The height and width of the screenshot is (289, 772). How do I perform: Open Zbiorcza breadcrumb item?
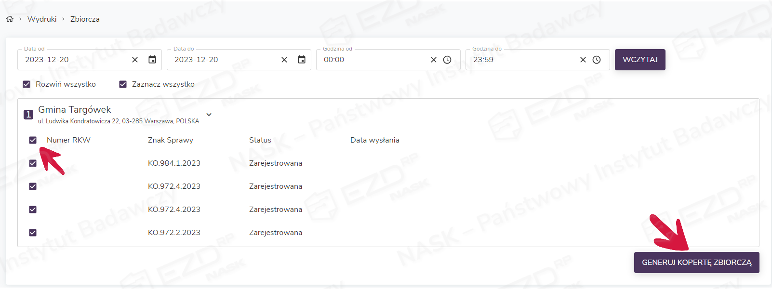(x=85, y=19)
